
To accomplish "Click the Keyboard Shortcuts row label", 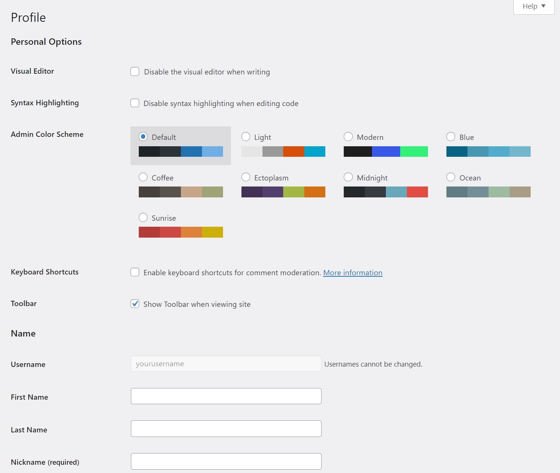I will (x=45, y=272).
